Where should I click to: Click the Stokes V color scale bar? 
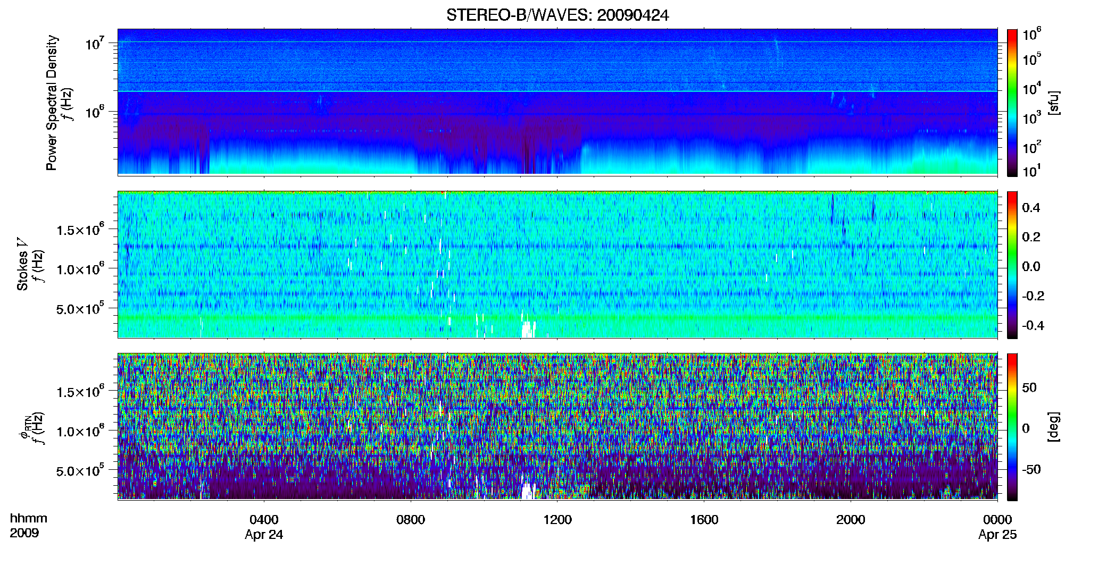click(1012, 265)
